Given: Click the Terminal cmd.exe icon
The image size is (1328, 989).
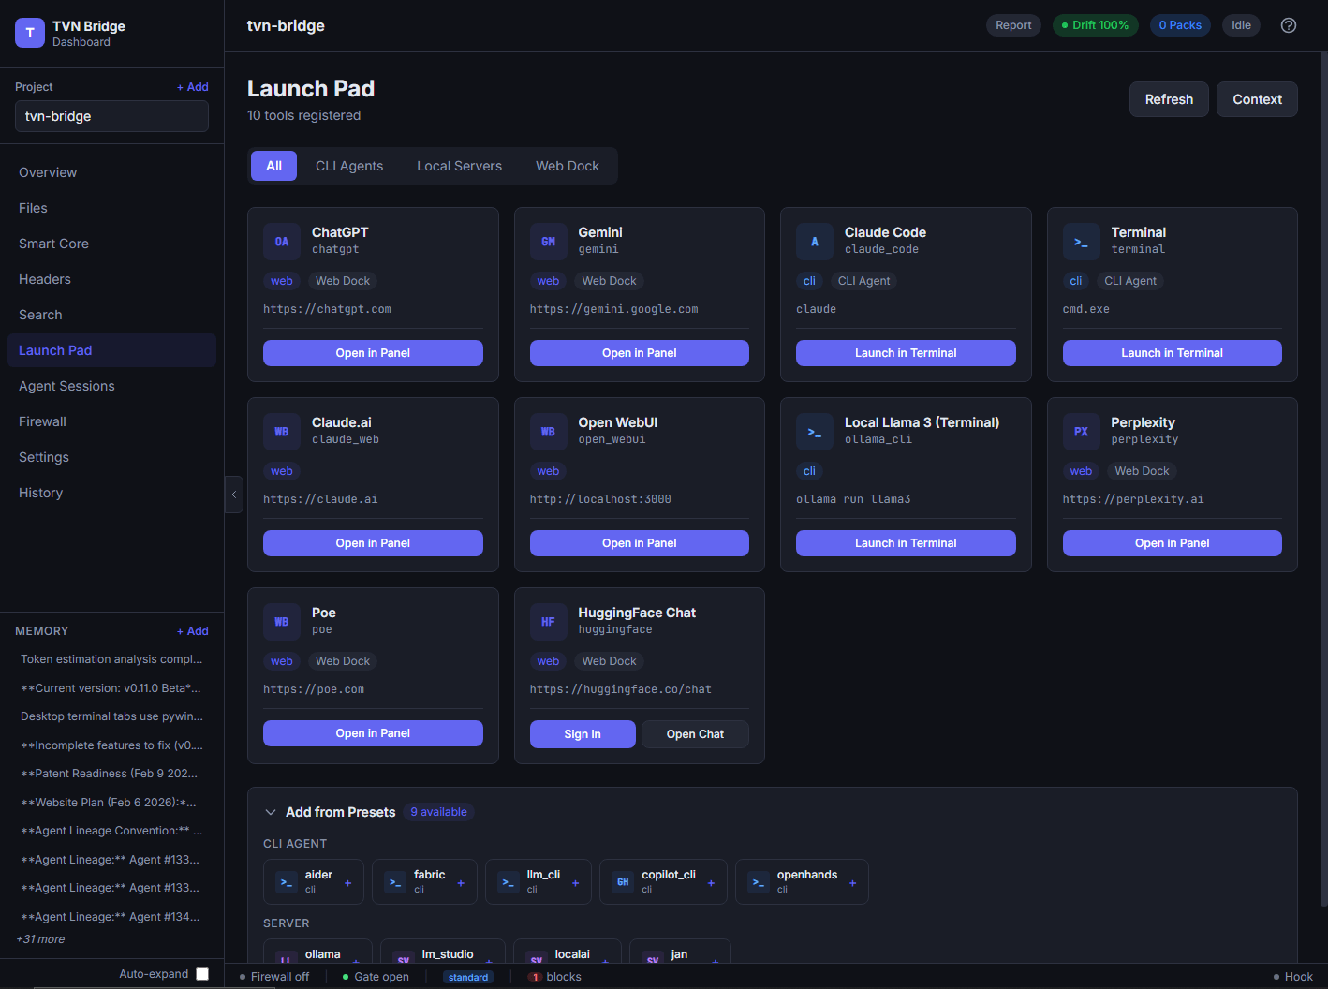Looking at the screenshot, I should (1081, 241).
